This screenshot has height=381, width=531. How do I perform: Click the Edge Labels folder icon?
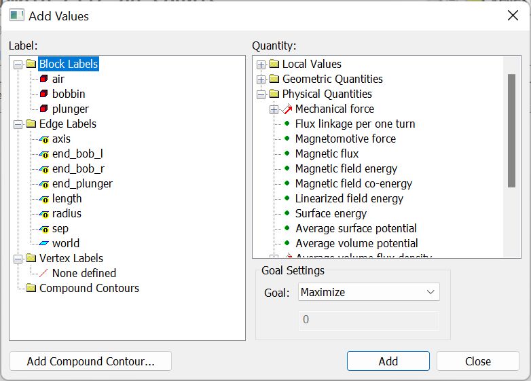click(x=31, y=124)
